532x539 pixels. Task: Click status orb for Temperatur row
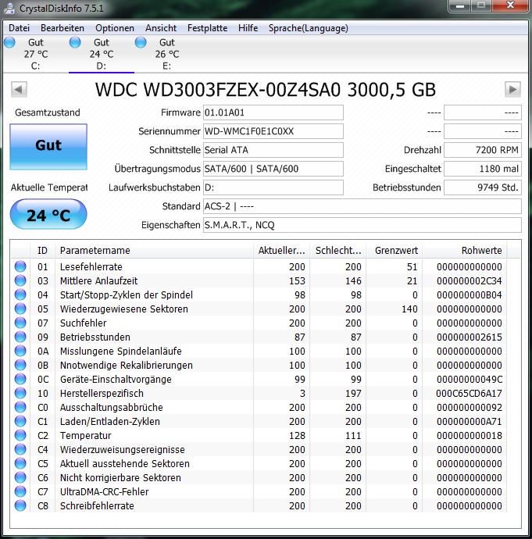(20, 436)
